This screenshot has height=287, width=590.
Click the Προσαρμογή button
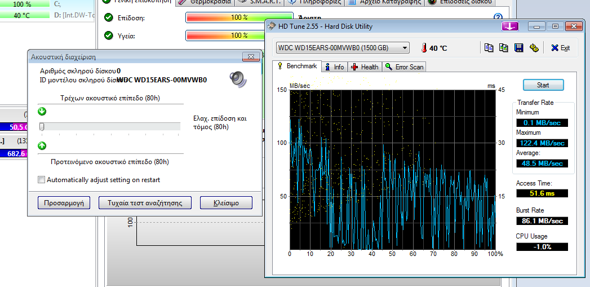pos(64,202)
